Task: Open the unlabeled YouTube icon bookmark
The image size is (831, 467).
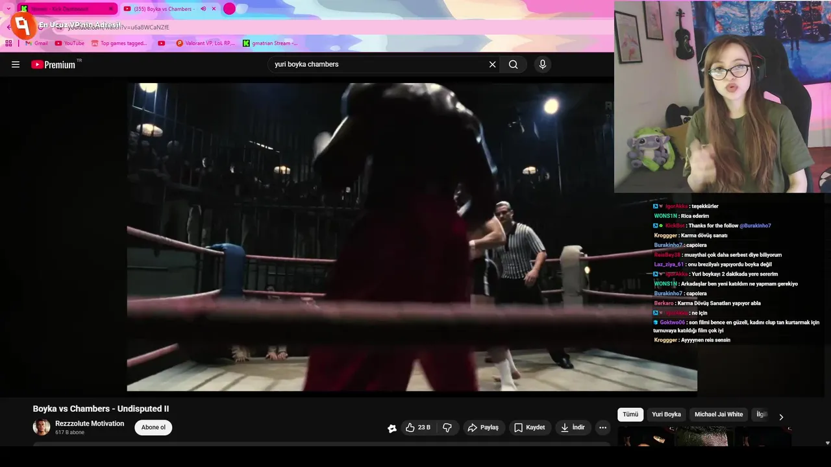Action: (162, 43)
